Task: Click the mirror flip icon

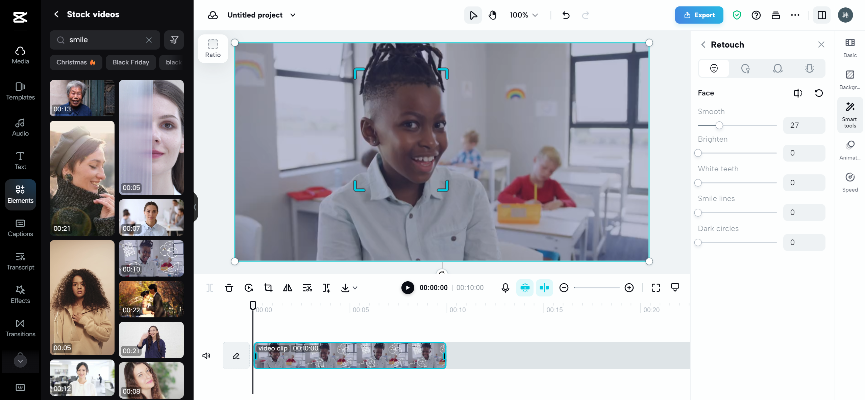Action: 288,288
